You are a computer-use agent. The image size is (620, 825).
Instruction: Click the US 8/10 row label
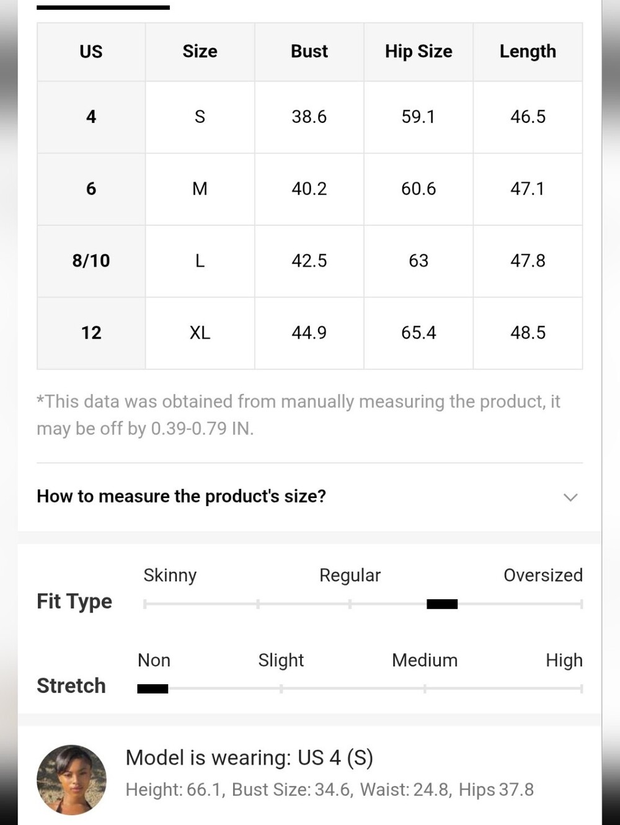pos(91,261)
